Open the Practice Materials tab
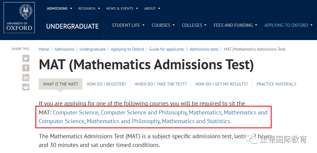This screenshot has height=153, width=317. pos(277,84)
